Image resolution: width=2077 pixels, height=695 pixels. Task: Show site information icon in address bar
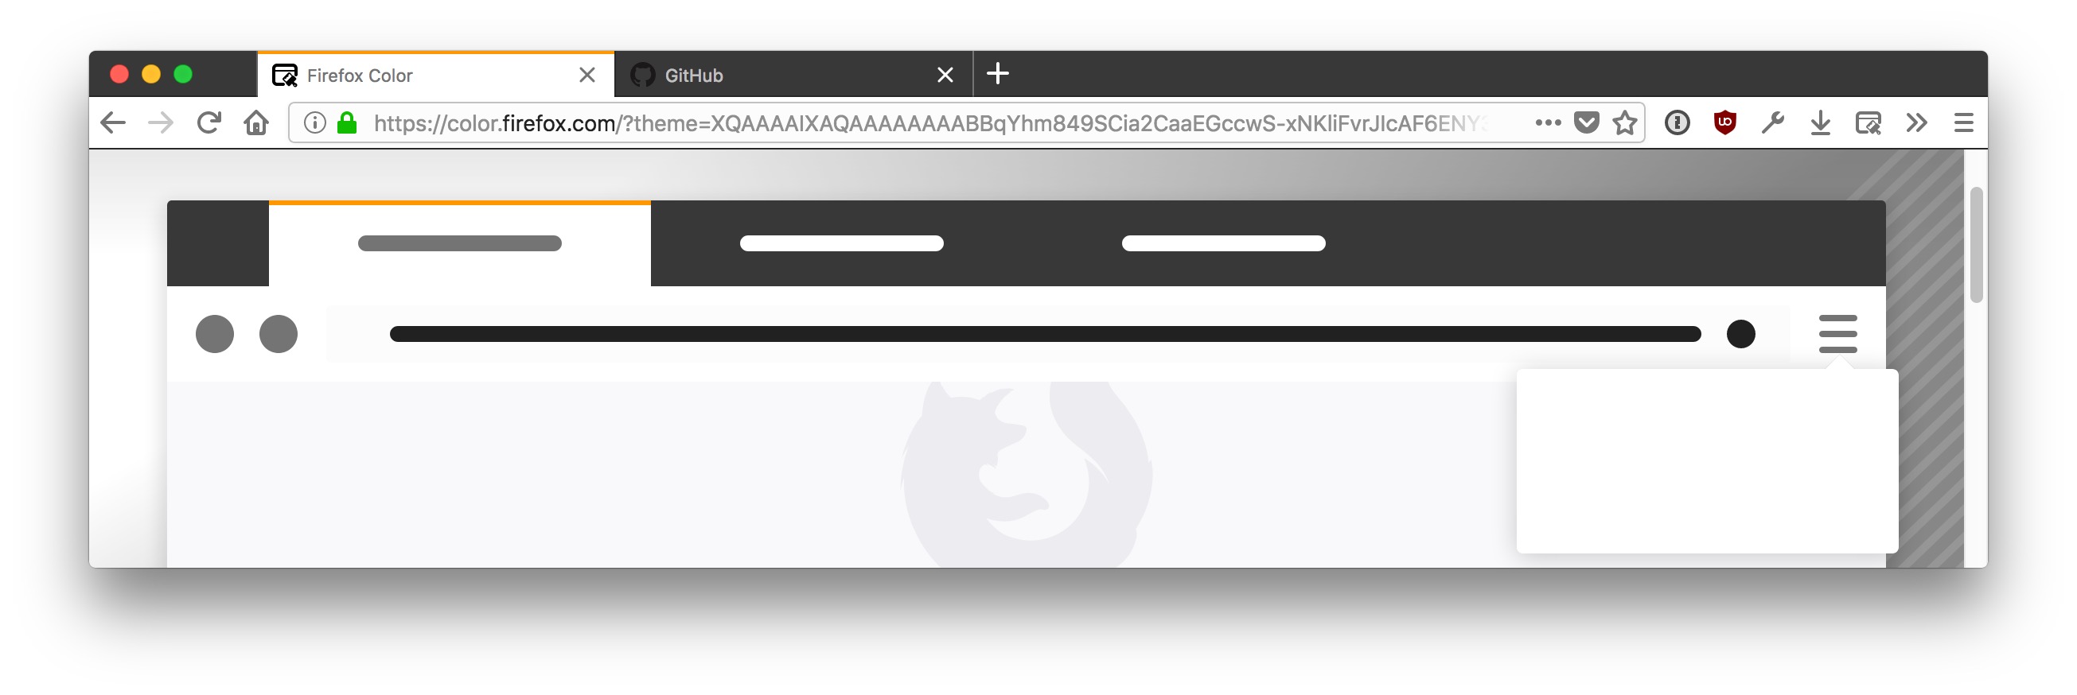coord(314,123)
